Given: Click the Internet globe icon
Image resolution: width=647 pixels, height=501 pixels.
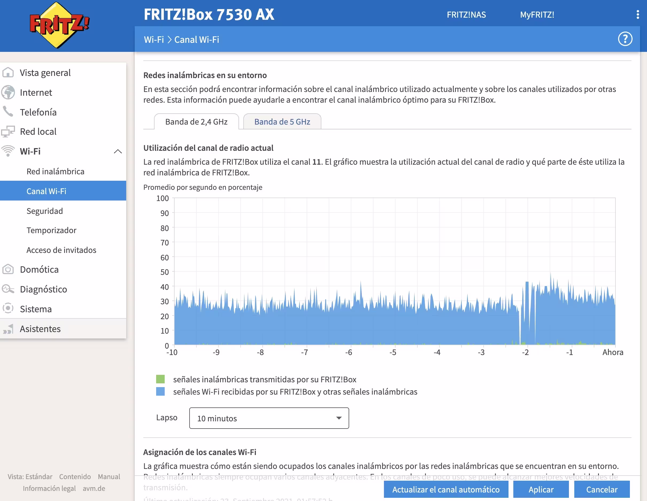Looking at the screenshot, I should pyautogui.click(x=8, y=93).
